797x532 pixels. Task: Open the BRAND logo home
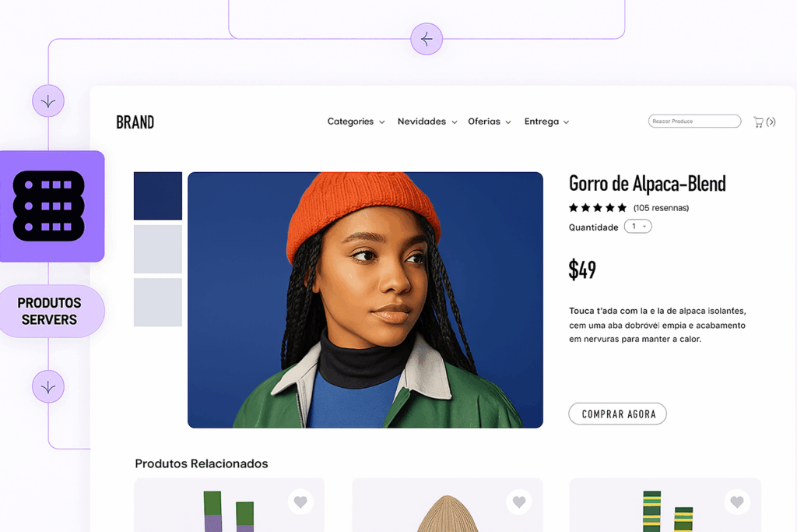[x=135, y=122]
